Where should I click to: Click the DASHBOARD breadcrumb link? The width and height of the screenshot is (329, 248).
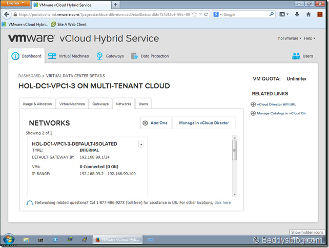[29, 76]
